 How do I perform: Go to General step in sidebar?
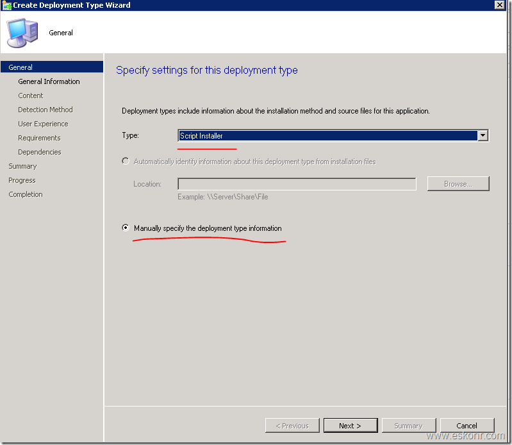[x=21, y=67]
